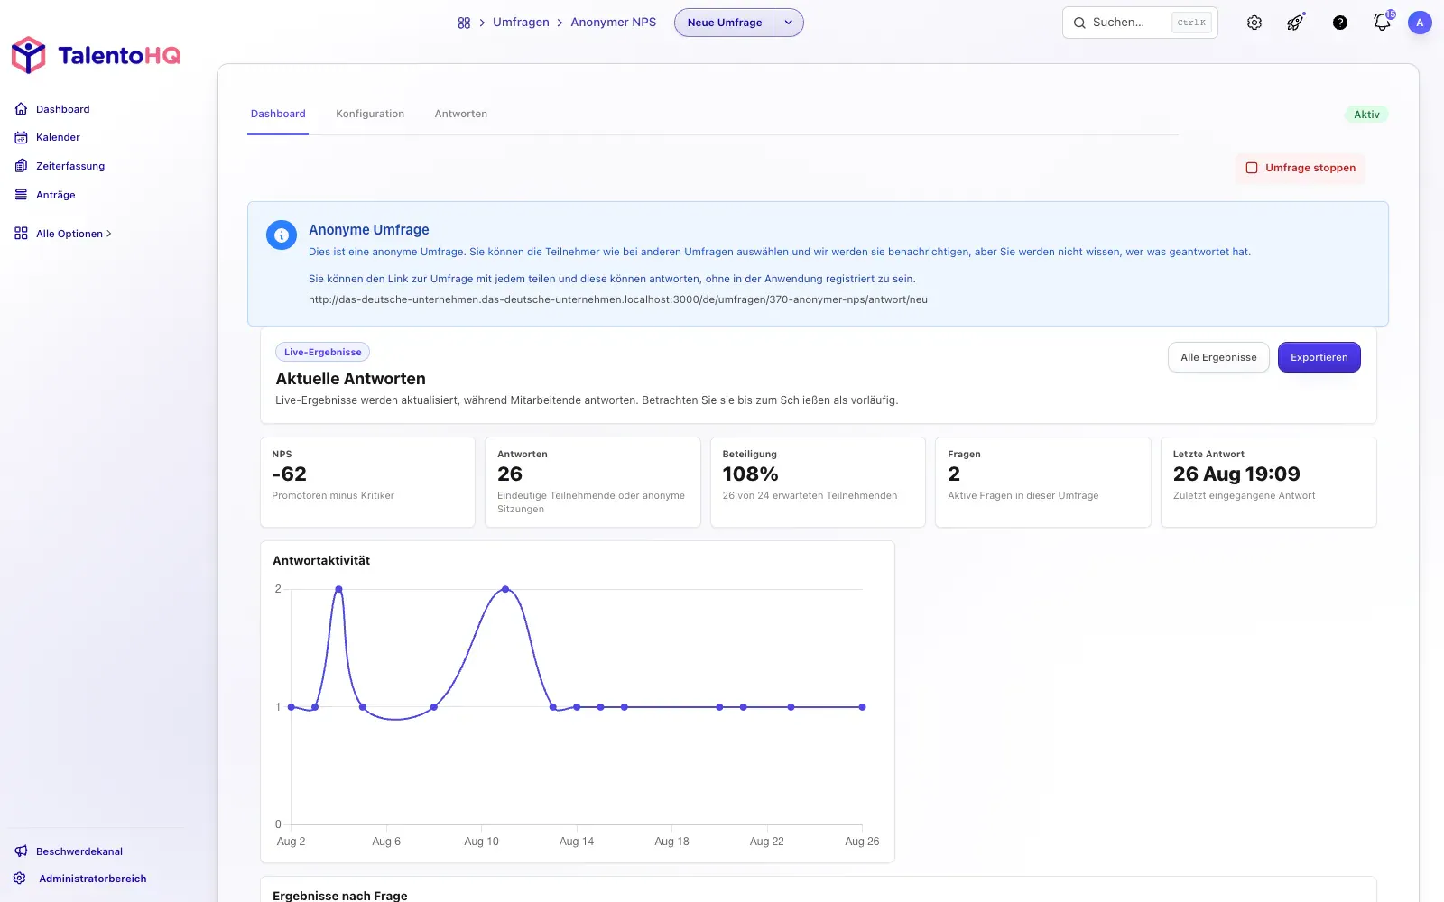Click the Alle Optionen grid icon
The width and height of the screenshot is (1444, 902).
pyautogui.click(x=21, y=234)
